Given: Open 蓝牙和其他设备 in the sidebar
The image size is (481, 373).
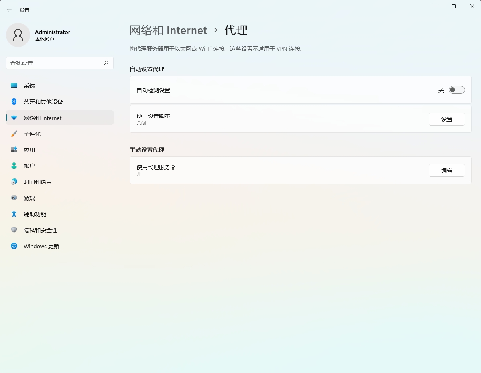Looking at the screenshot, I should coord(60,102).
